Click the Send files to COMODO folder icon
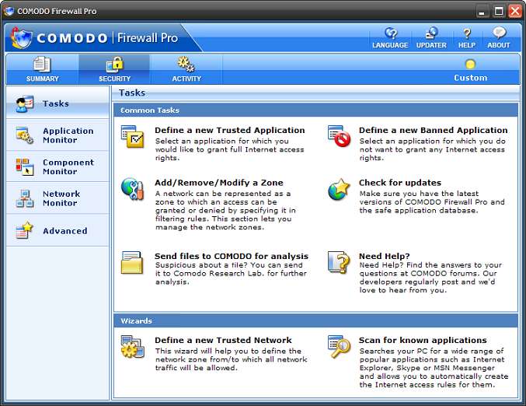The height and width of the screenshot is (406, 526). click(133, 262)
